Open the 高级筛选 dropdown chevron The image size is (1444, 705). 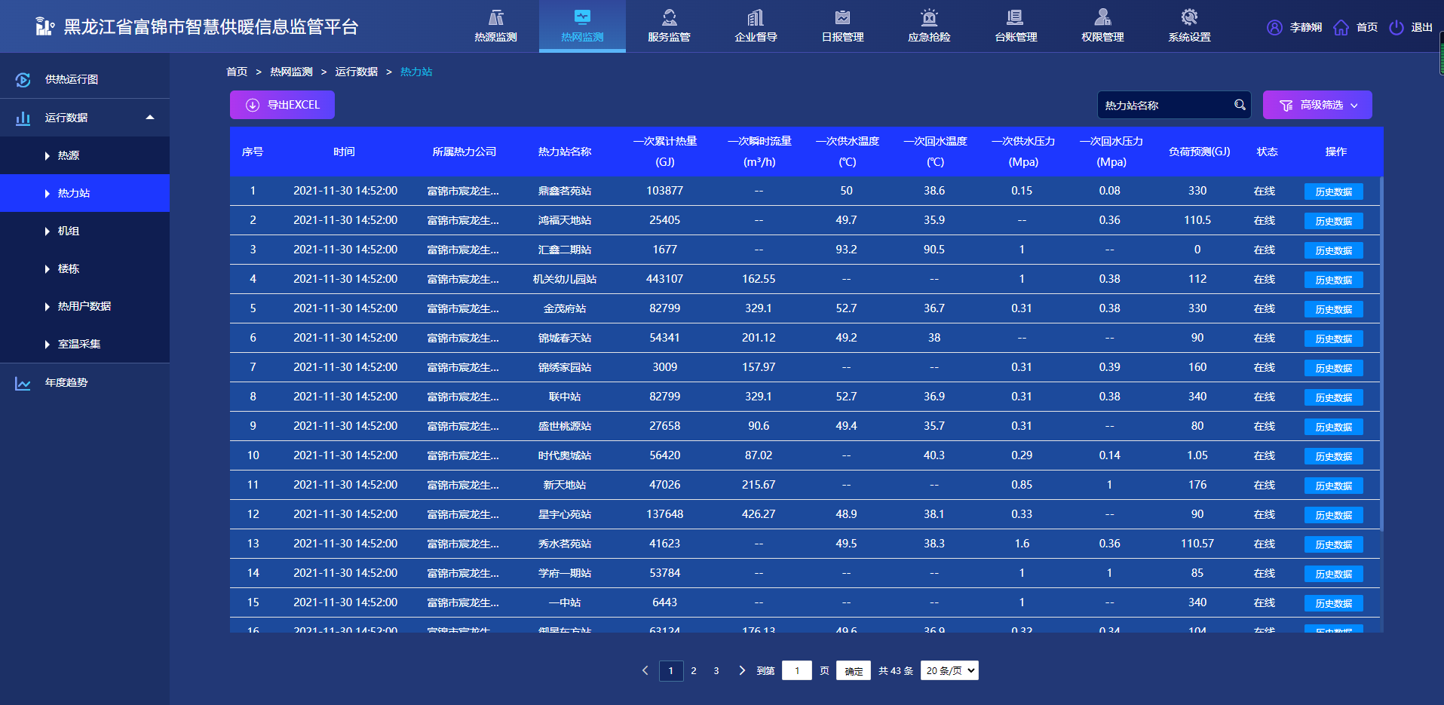tap(1354, 106)
